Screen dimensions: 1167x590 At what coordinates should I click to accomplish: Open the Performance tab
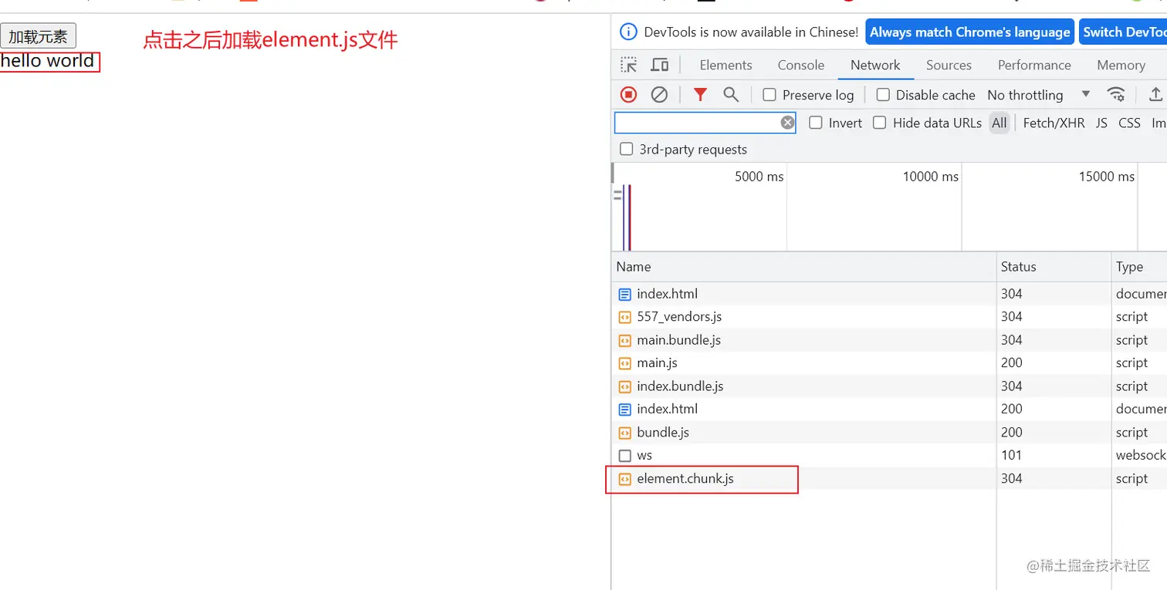click(1034, 65)
